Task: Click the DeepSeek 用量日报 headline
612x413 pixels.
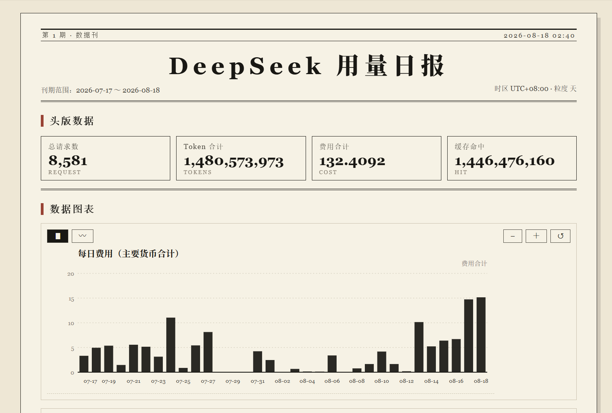Action: [307, 66]
